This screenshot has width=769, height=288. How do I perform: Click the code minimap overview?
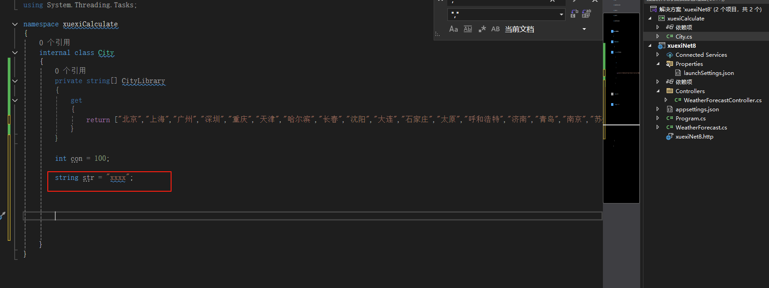(621, 108)
